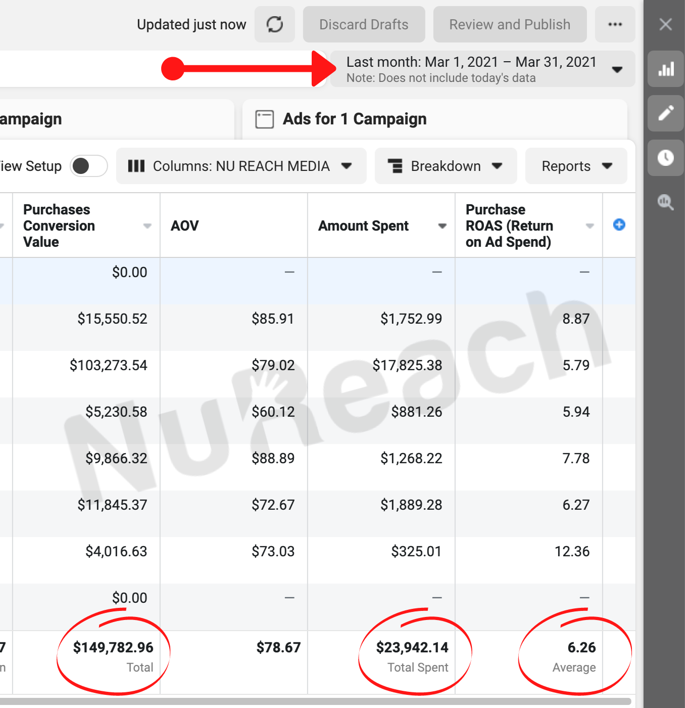Add a column with blue plus icon
The height and width of the screenshot is (708, 685).
(x=619, y=225)
